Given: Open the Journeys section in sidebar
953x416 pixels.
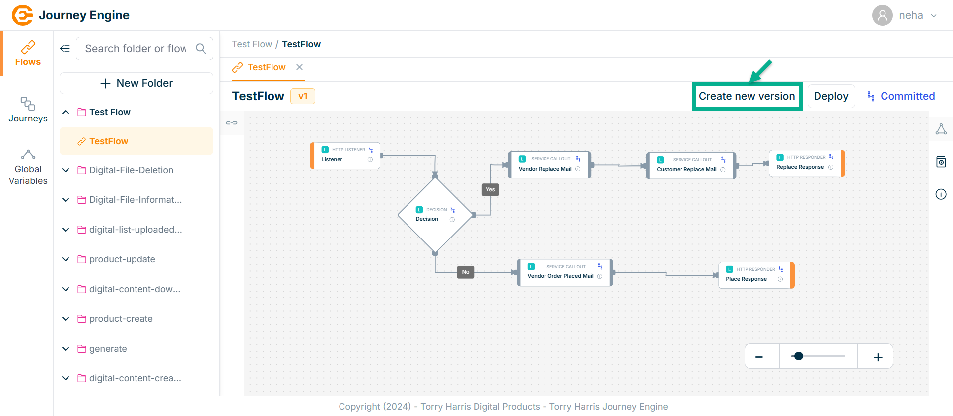Looking at the screenshot, I should (28, 110).
